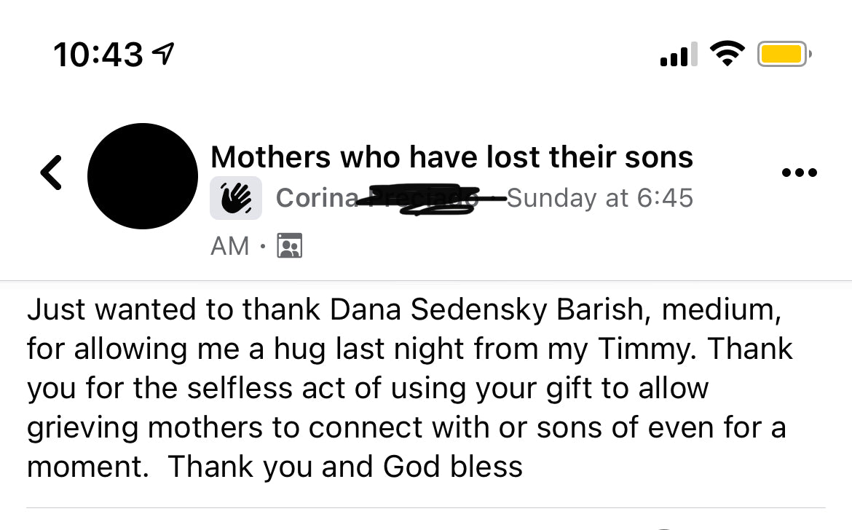Viewport: 852px width, 530px height.
Task: Tap the 10:43 clock in status bar
Action: (x=98, y=55)
